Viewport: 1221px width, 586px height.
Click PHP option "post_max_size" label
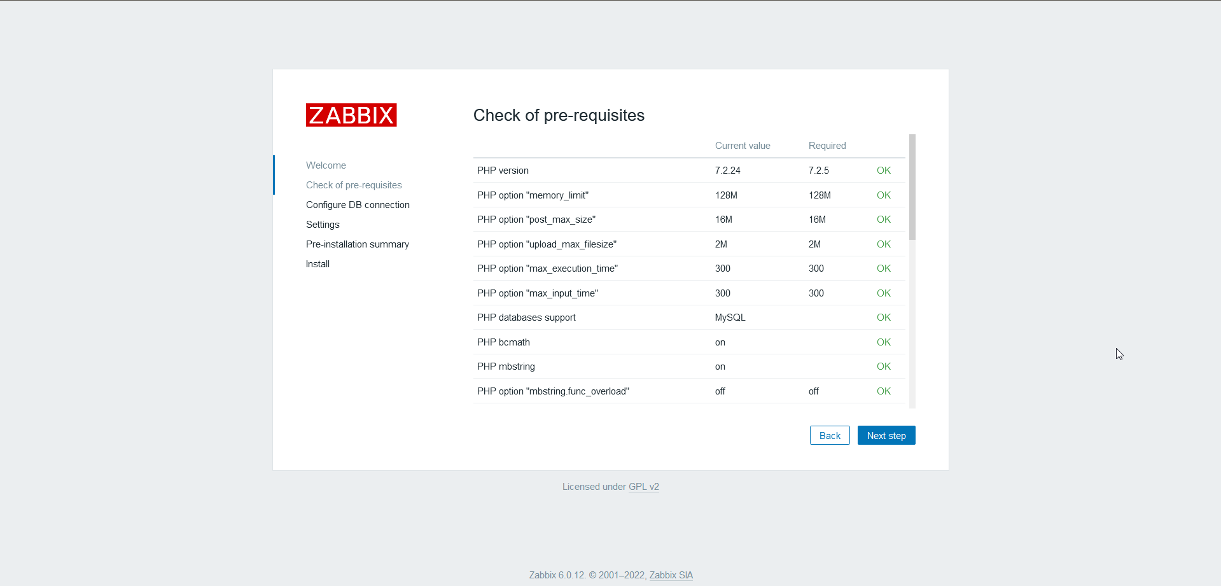pos(536,220)
